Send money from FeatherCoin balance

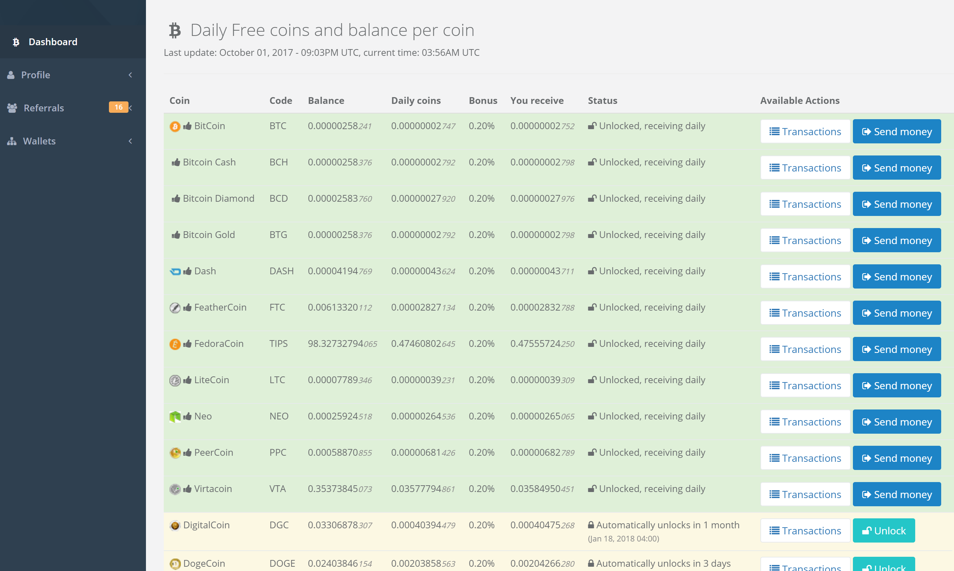(x=897, y=313)
